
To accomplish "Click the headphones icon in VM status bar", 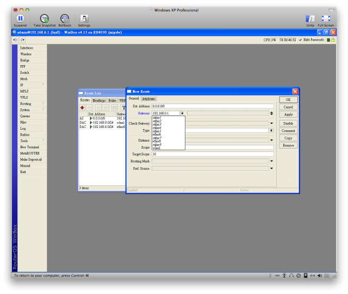I will [291, 276].
